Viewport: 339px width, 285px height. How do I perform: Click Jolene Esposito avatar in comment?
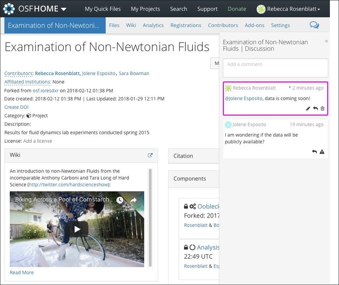tap(228, 125)
